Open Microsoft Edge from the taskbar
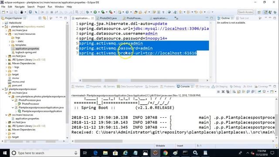Viewport: 279px width, 157px height. [x=95, y=153]
